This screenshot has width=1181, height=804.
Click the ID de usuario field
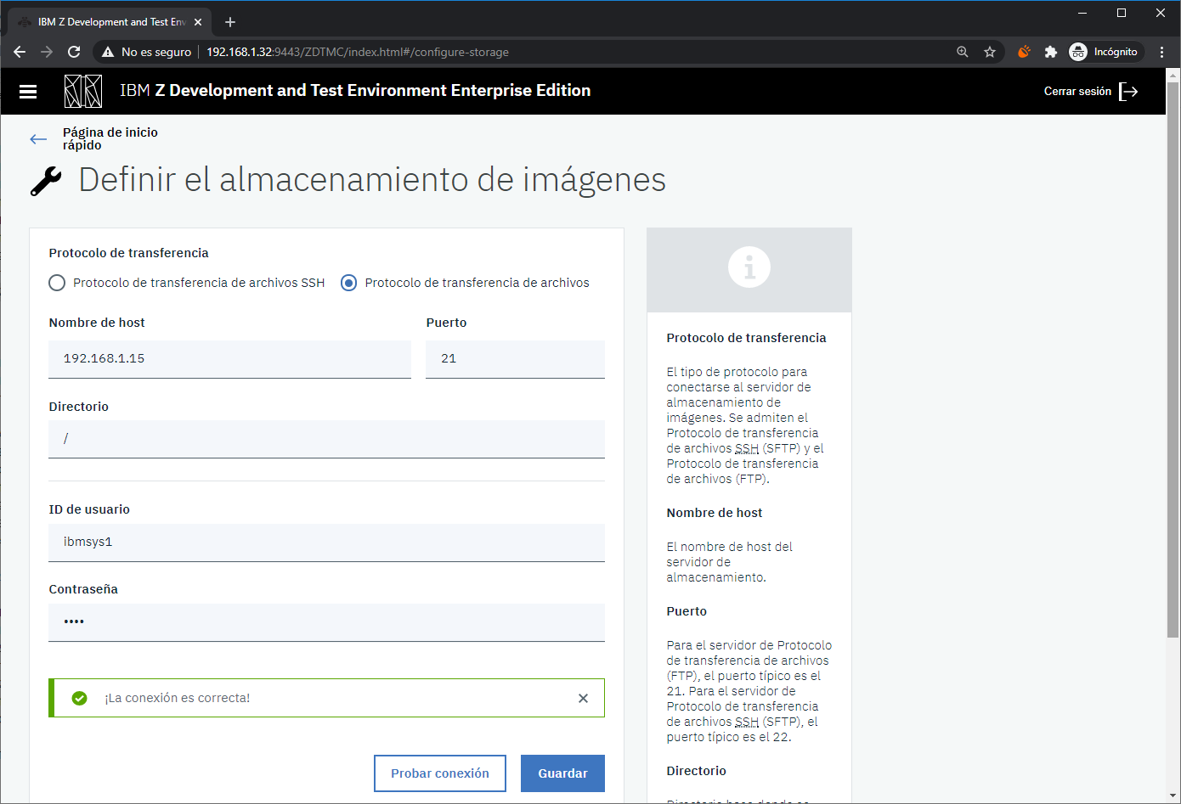click(x=326, y=543)
